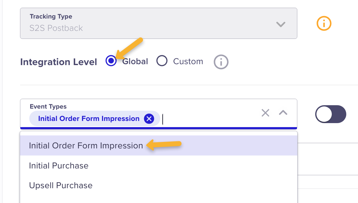Choose Initial Order Form Impression from the list
358x203 pixels.
point(86,146)
